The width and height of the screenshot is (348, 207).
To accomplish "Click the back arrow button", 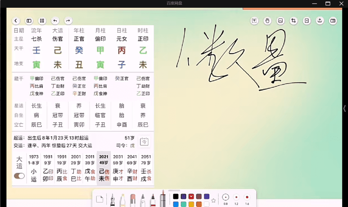I will (x=16, y=21).
